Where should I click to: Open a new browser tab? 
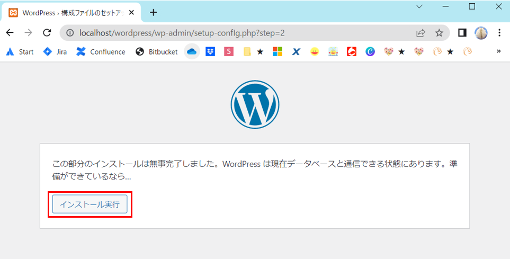pos(154,12)
